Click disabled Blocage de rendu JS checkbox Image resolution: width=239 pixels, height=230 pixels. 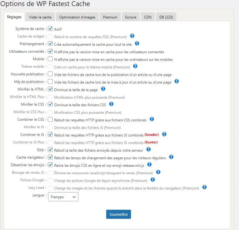(x=50, y=173)
